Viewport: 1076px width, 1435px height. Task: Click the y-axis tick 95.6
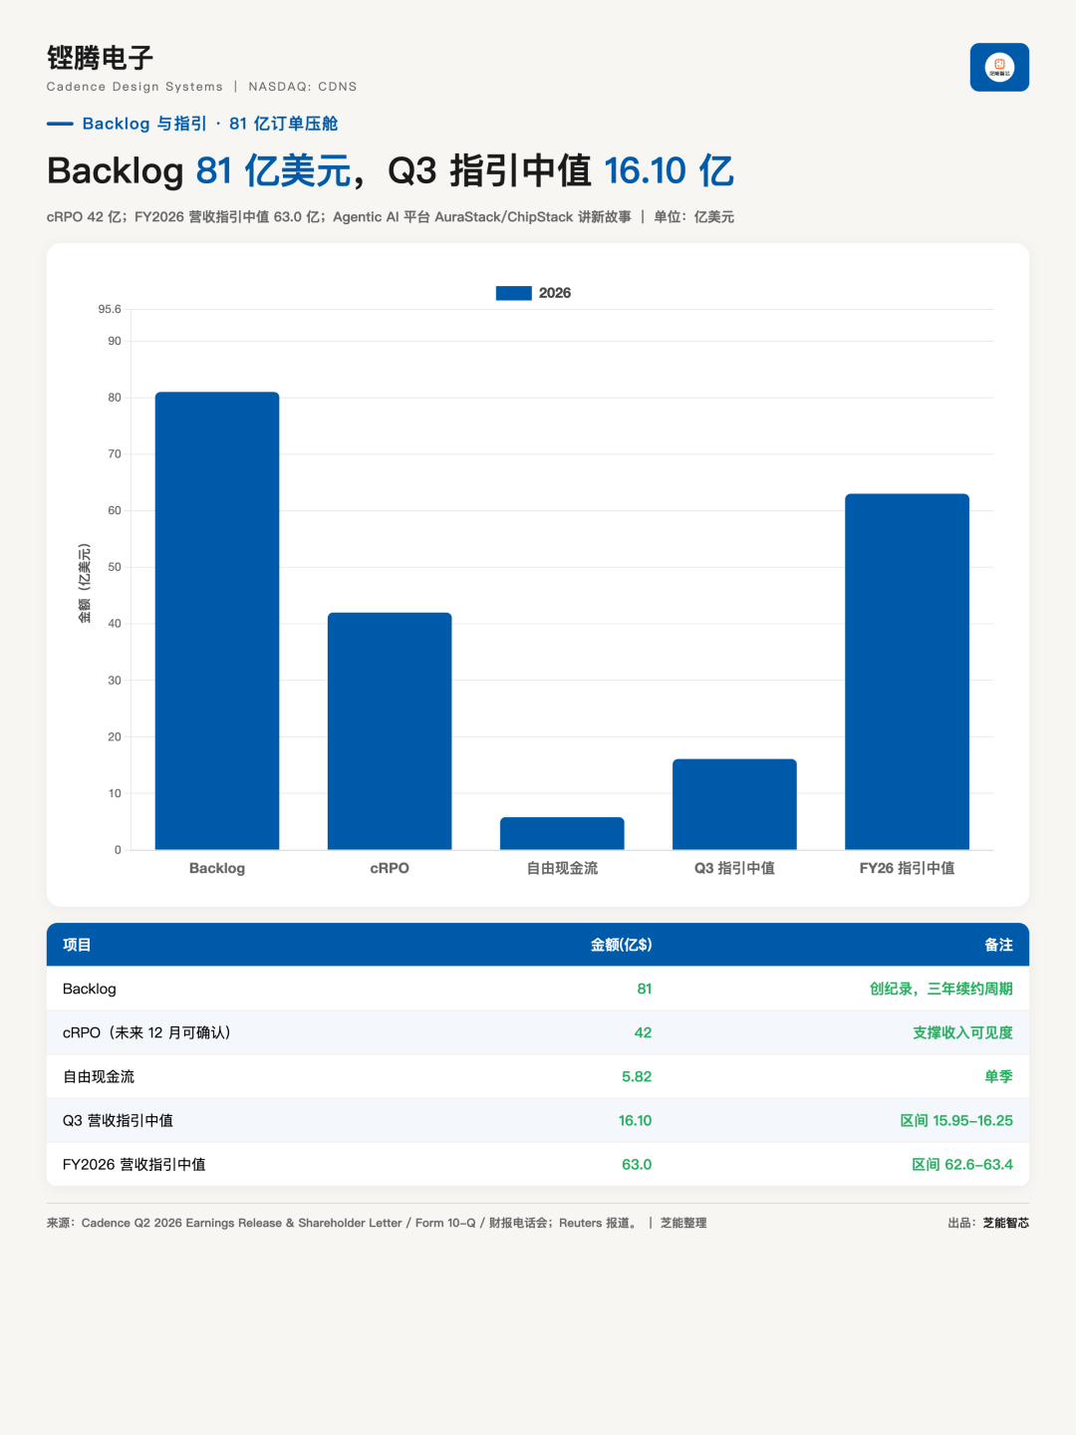tap(110, 309)
